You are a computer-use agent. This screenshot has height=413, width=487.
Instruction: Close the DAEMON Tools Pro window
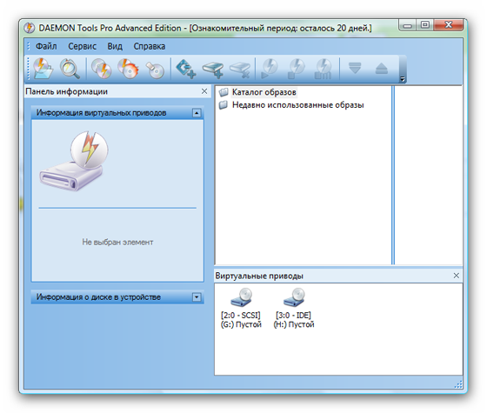[x=449, y=25]
